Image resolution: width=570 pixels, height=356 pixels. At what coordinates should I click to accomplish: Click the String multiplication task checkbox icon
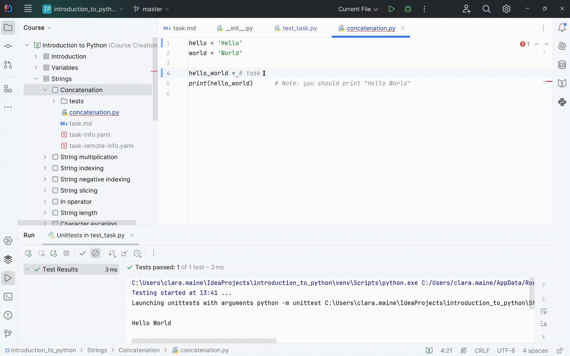(x=55, y=157)
